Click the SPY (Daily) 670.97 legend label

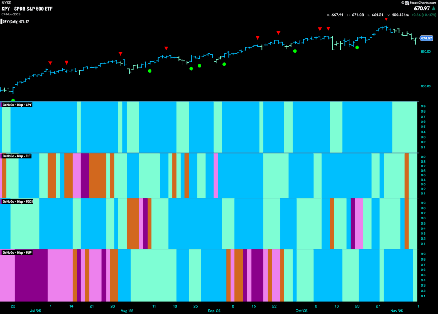coord(16,21)
